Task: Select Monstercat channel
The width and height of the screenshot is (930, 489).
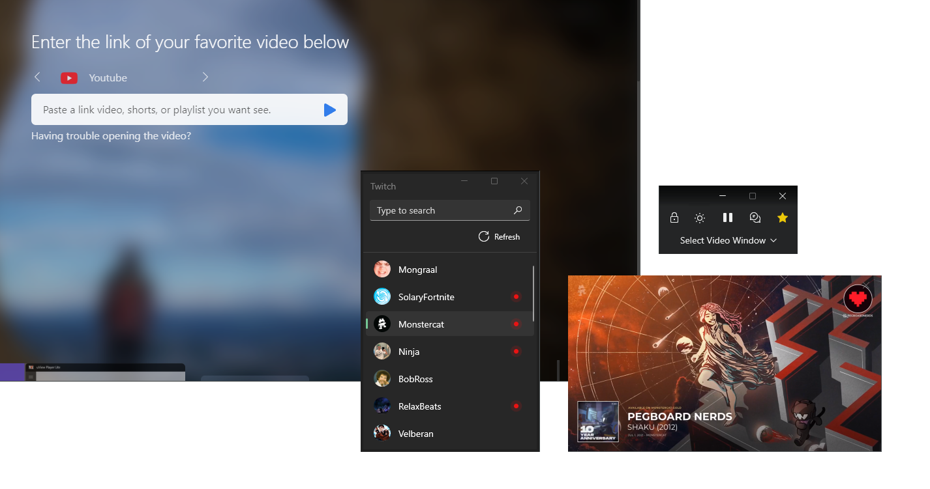Action: point(450,324)
